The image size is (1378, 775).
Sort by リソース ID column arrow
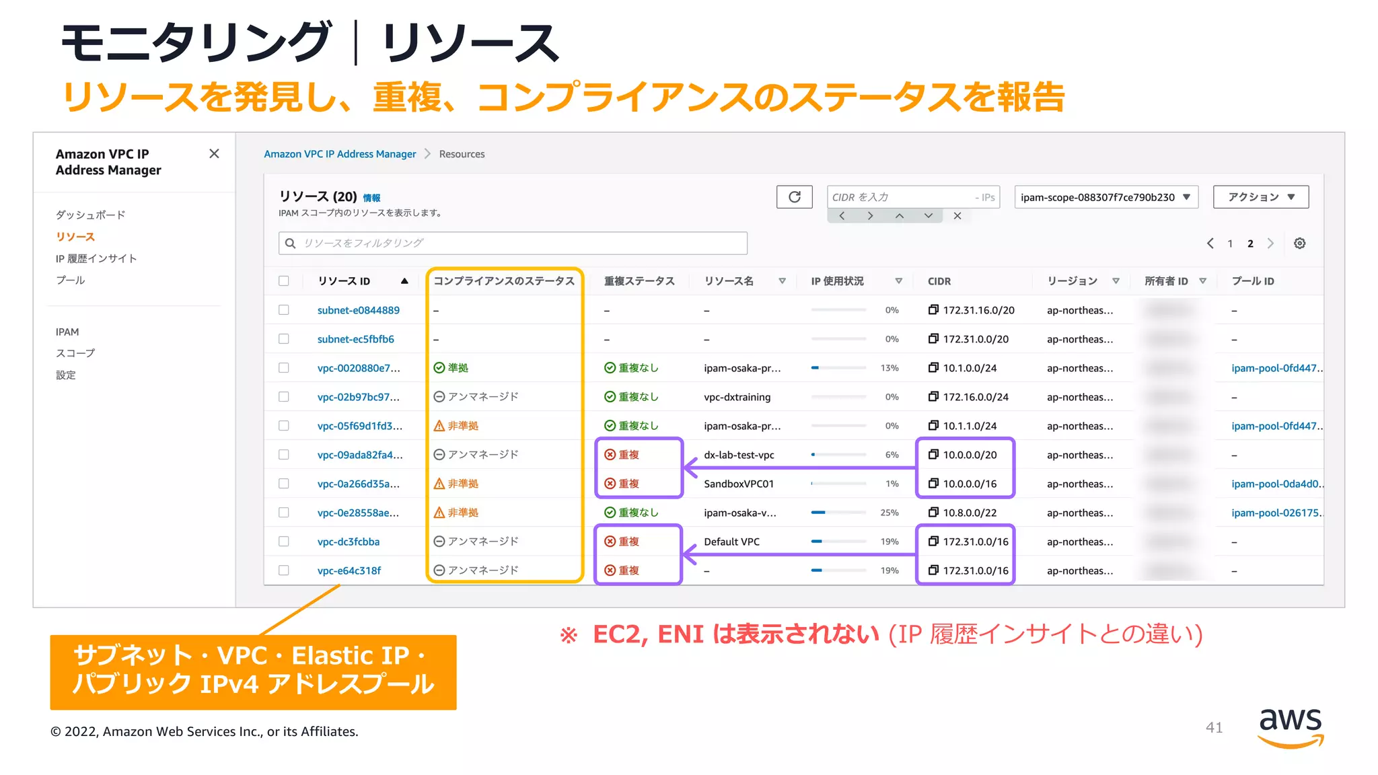(404, 281)
